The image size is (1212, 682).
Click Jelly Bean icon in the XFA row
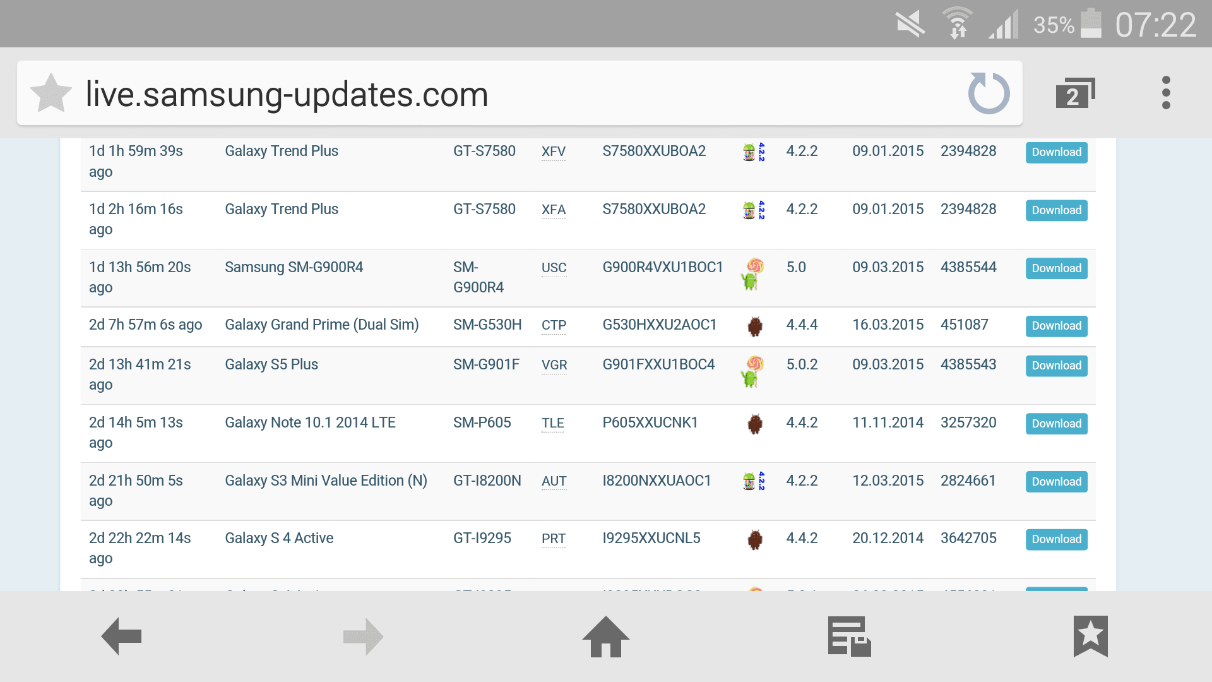pyautogui.click(x=754, y=210)
